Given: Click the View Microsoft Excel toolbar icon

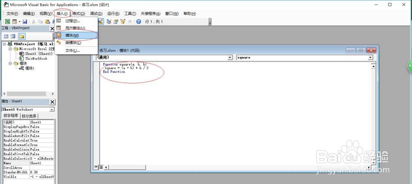Looking at the screenshot, I should (8, 22).
